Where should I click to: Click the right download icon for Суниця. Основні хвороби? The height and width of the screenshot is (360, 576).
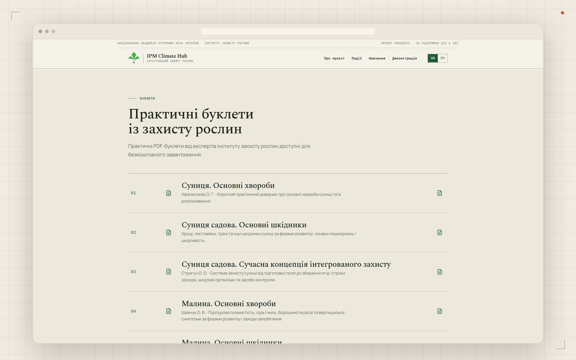440,193
